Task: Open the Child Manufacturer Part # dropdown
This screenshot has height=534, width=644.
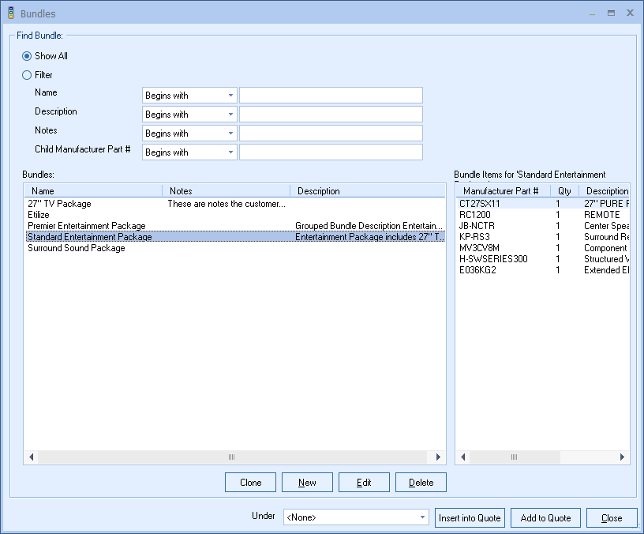Action: click(x=189, y=152)
